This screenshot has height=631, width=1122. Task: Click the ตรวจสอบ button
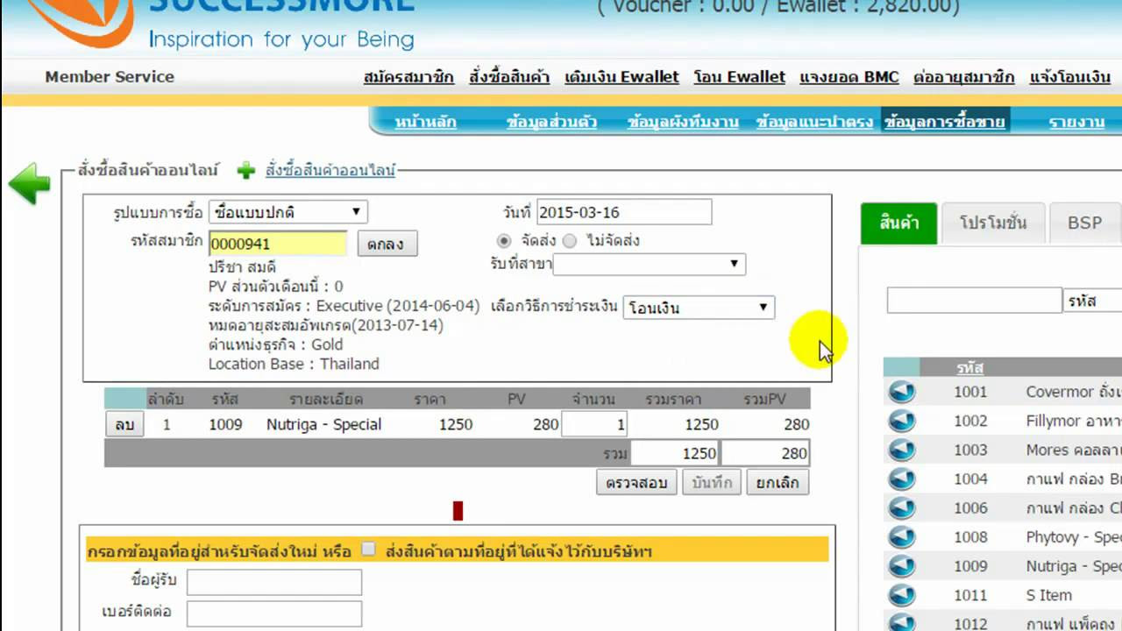[636, 482]
